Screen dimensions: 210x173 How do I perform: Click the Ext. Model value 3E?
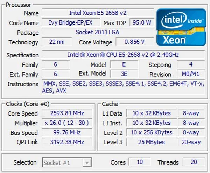tap(124, 74)
